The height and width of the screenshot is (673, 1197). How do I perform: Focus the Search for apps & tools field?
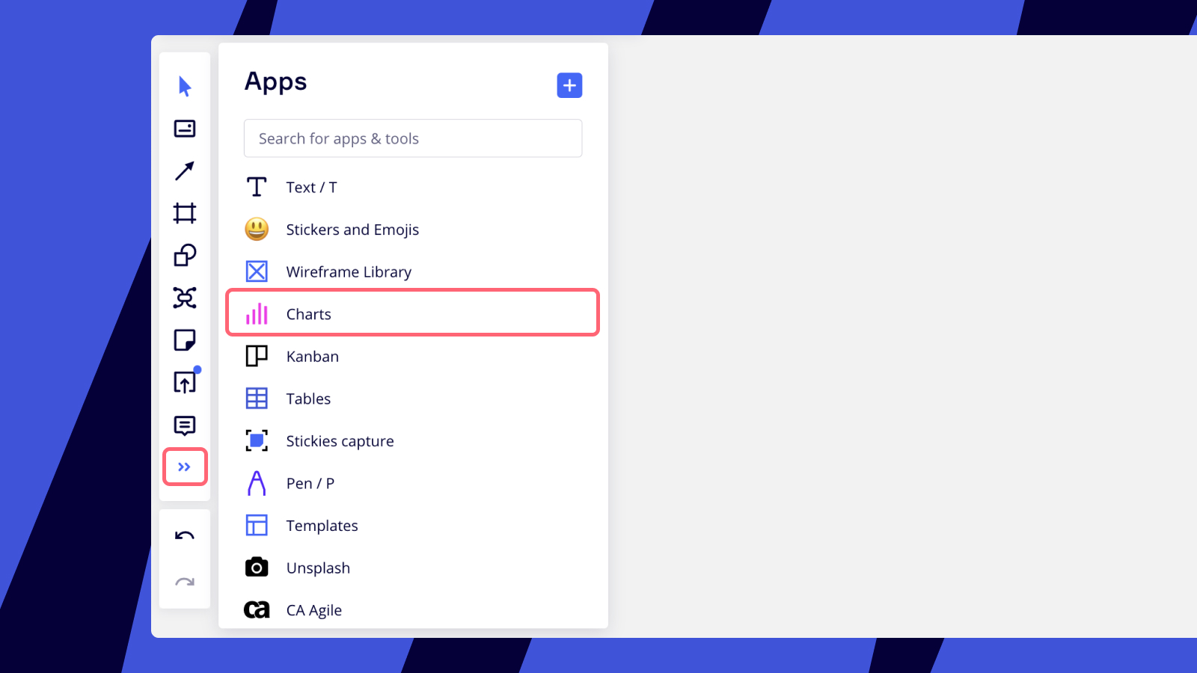(413, 138)
